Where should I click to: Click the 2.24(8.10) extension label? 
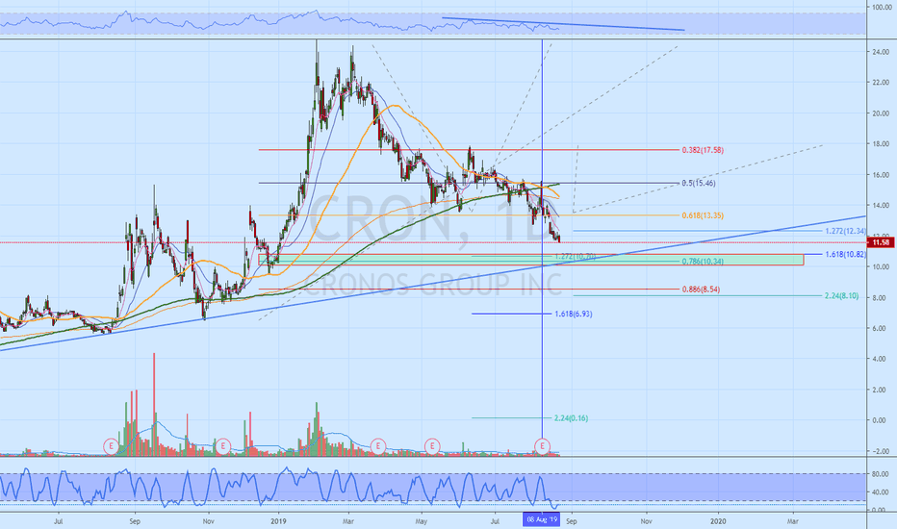tap(841, 296)
